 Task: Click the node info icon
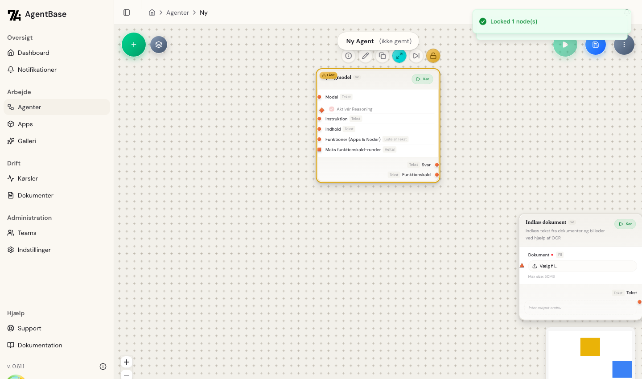[349, 56]
